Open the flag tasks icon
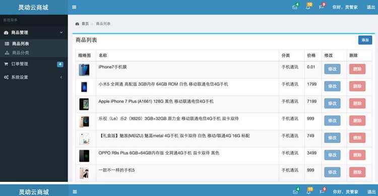378x196 pixels. (x=321, y=7)
